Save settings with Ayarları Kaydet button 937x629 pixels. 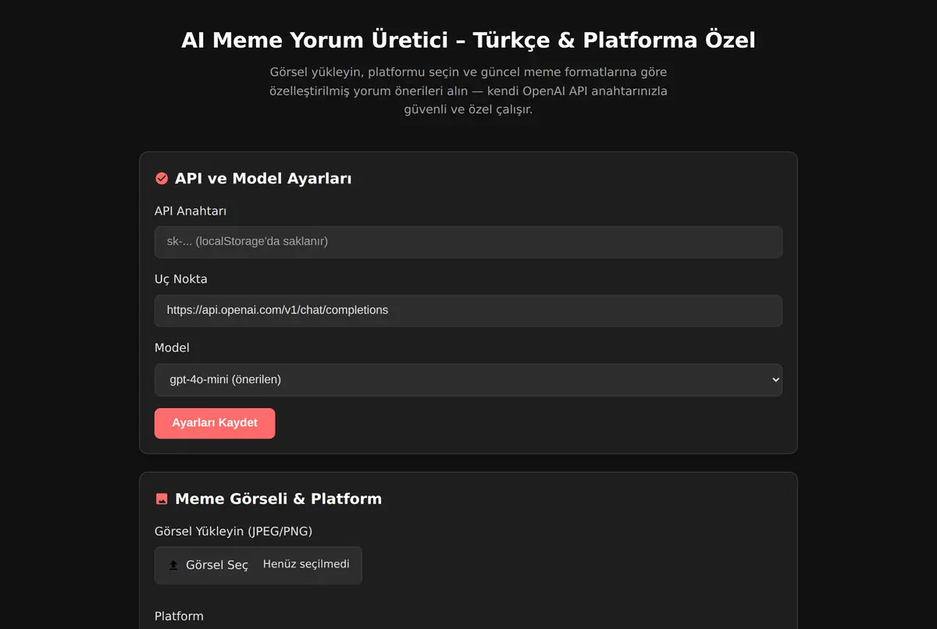click(215, 423)
